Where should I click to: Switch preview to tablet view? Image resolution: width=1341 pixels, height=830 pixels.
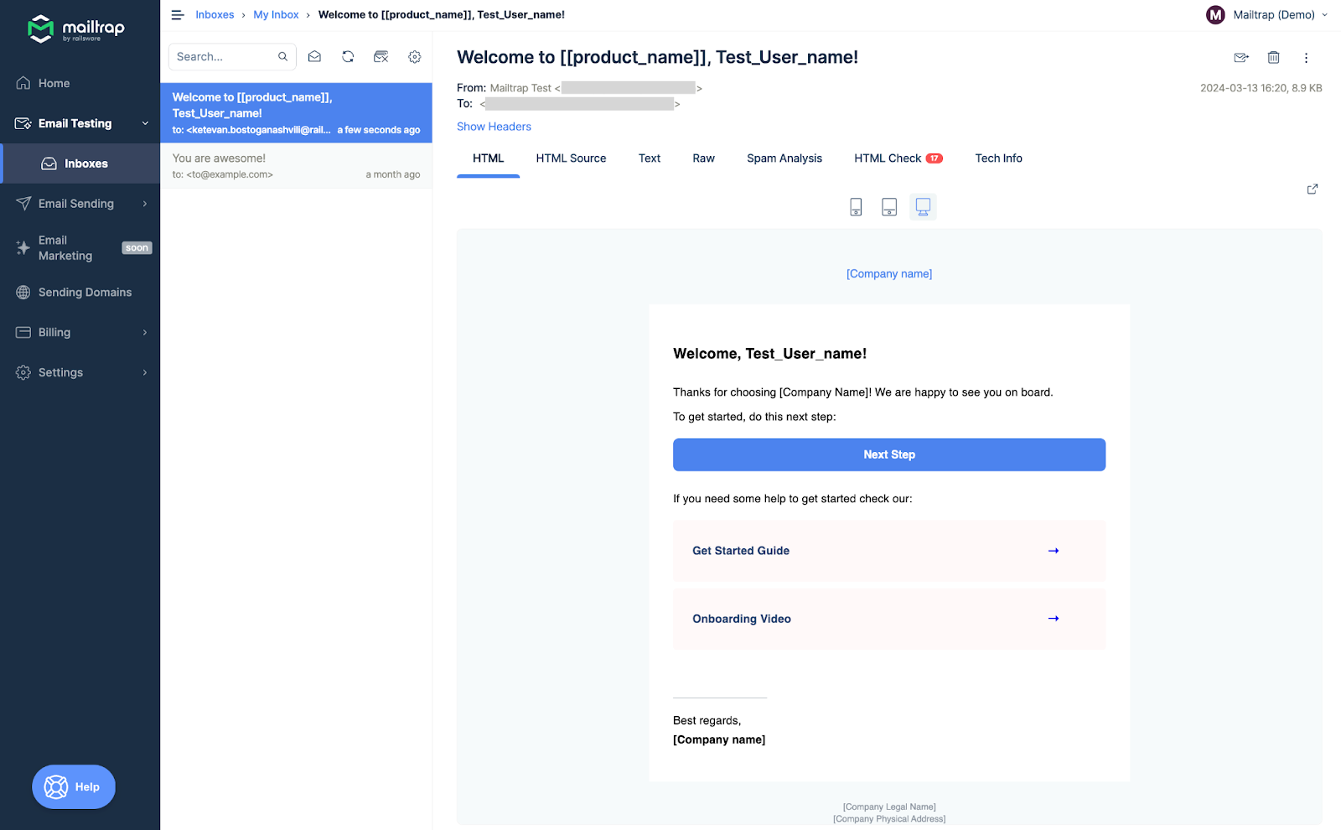[x=888, y=206]
